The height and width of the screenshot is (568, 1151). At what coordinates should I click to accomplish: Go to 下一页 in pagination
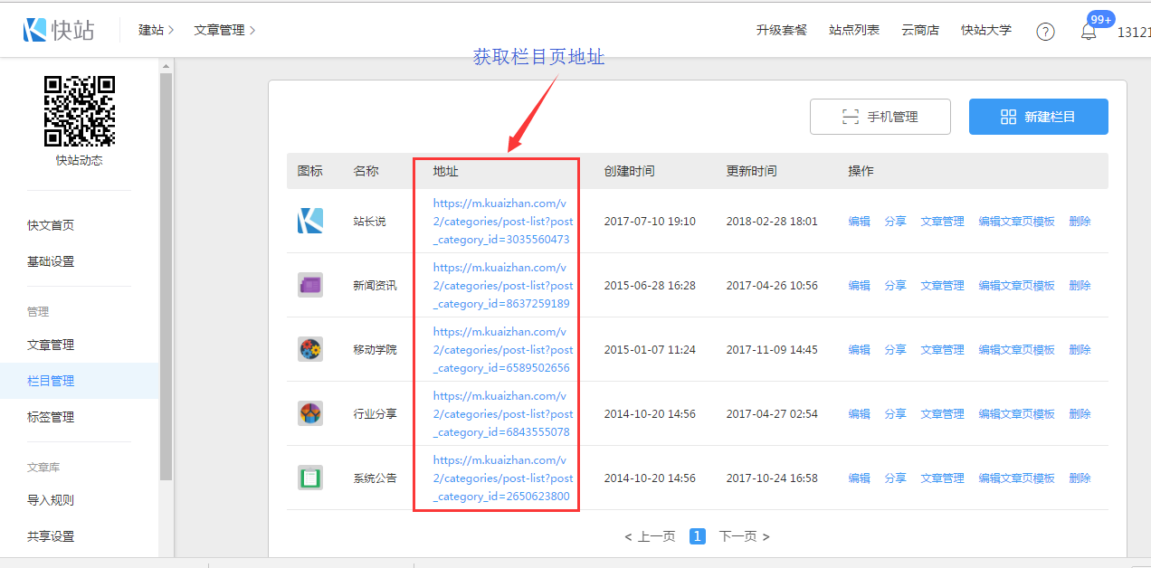(x=744, y=536)
